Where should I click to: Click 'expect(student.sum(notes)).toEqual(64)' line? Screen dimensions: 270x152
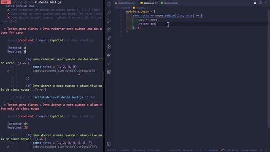click(65, 147)
